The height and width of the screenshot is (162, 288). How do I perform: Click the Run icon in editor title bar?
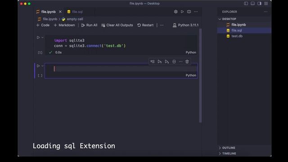[182, 12]
